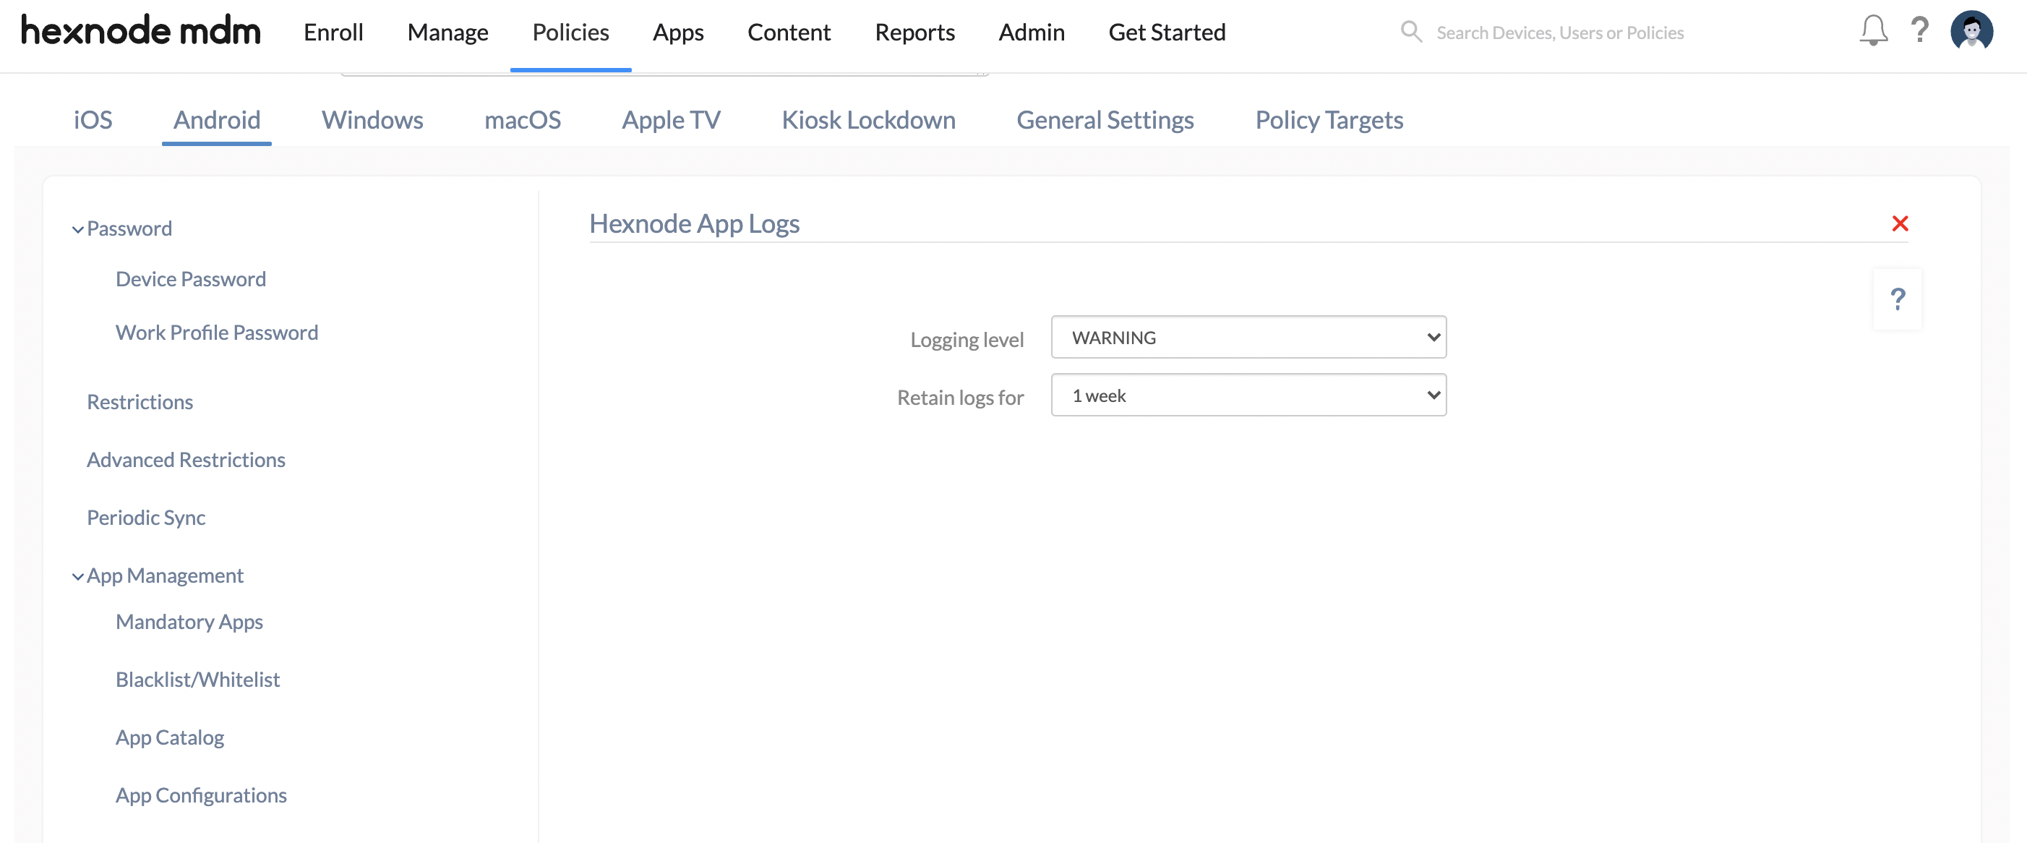Collapse the App Management chevron

(x=77, y=576)
